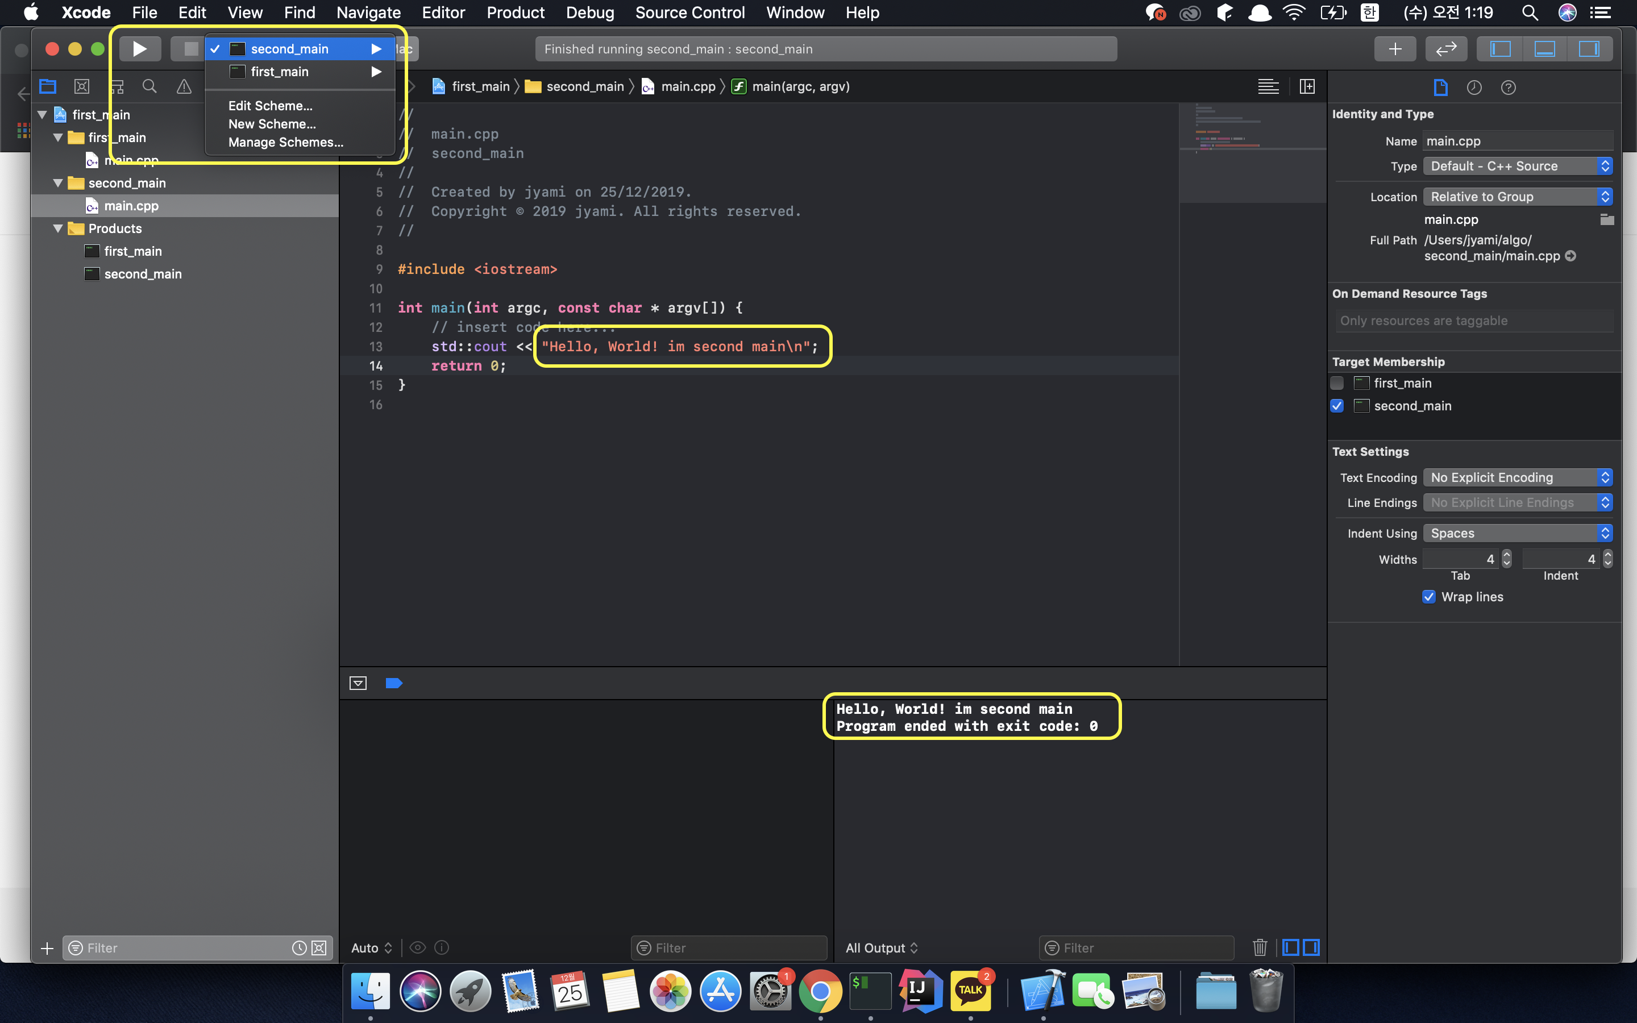The height and width of the screenshot is (1023, 1637).
Task: Click Manage Schemes... entry
Action: point(285,142)
